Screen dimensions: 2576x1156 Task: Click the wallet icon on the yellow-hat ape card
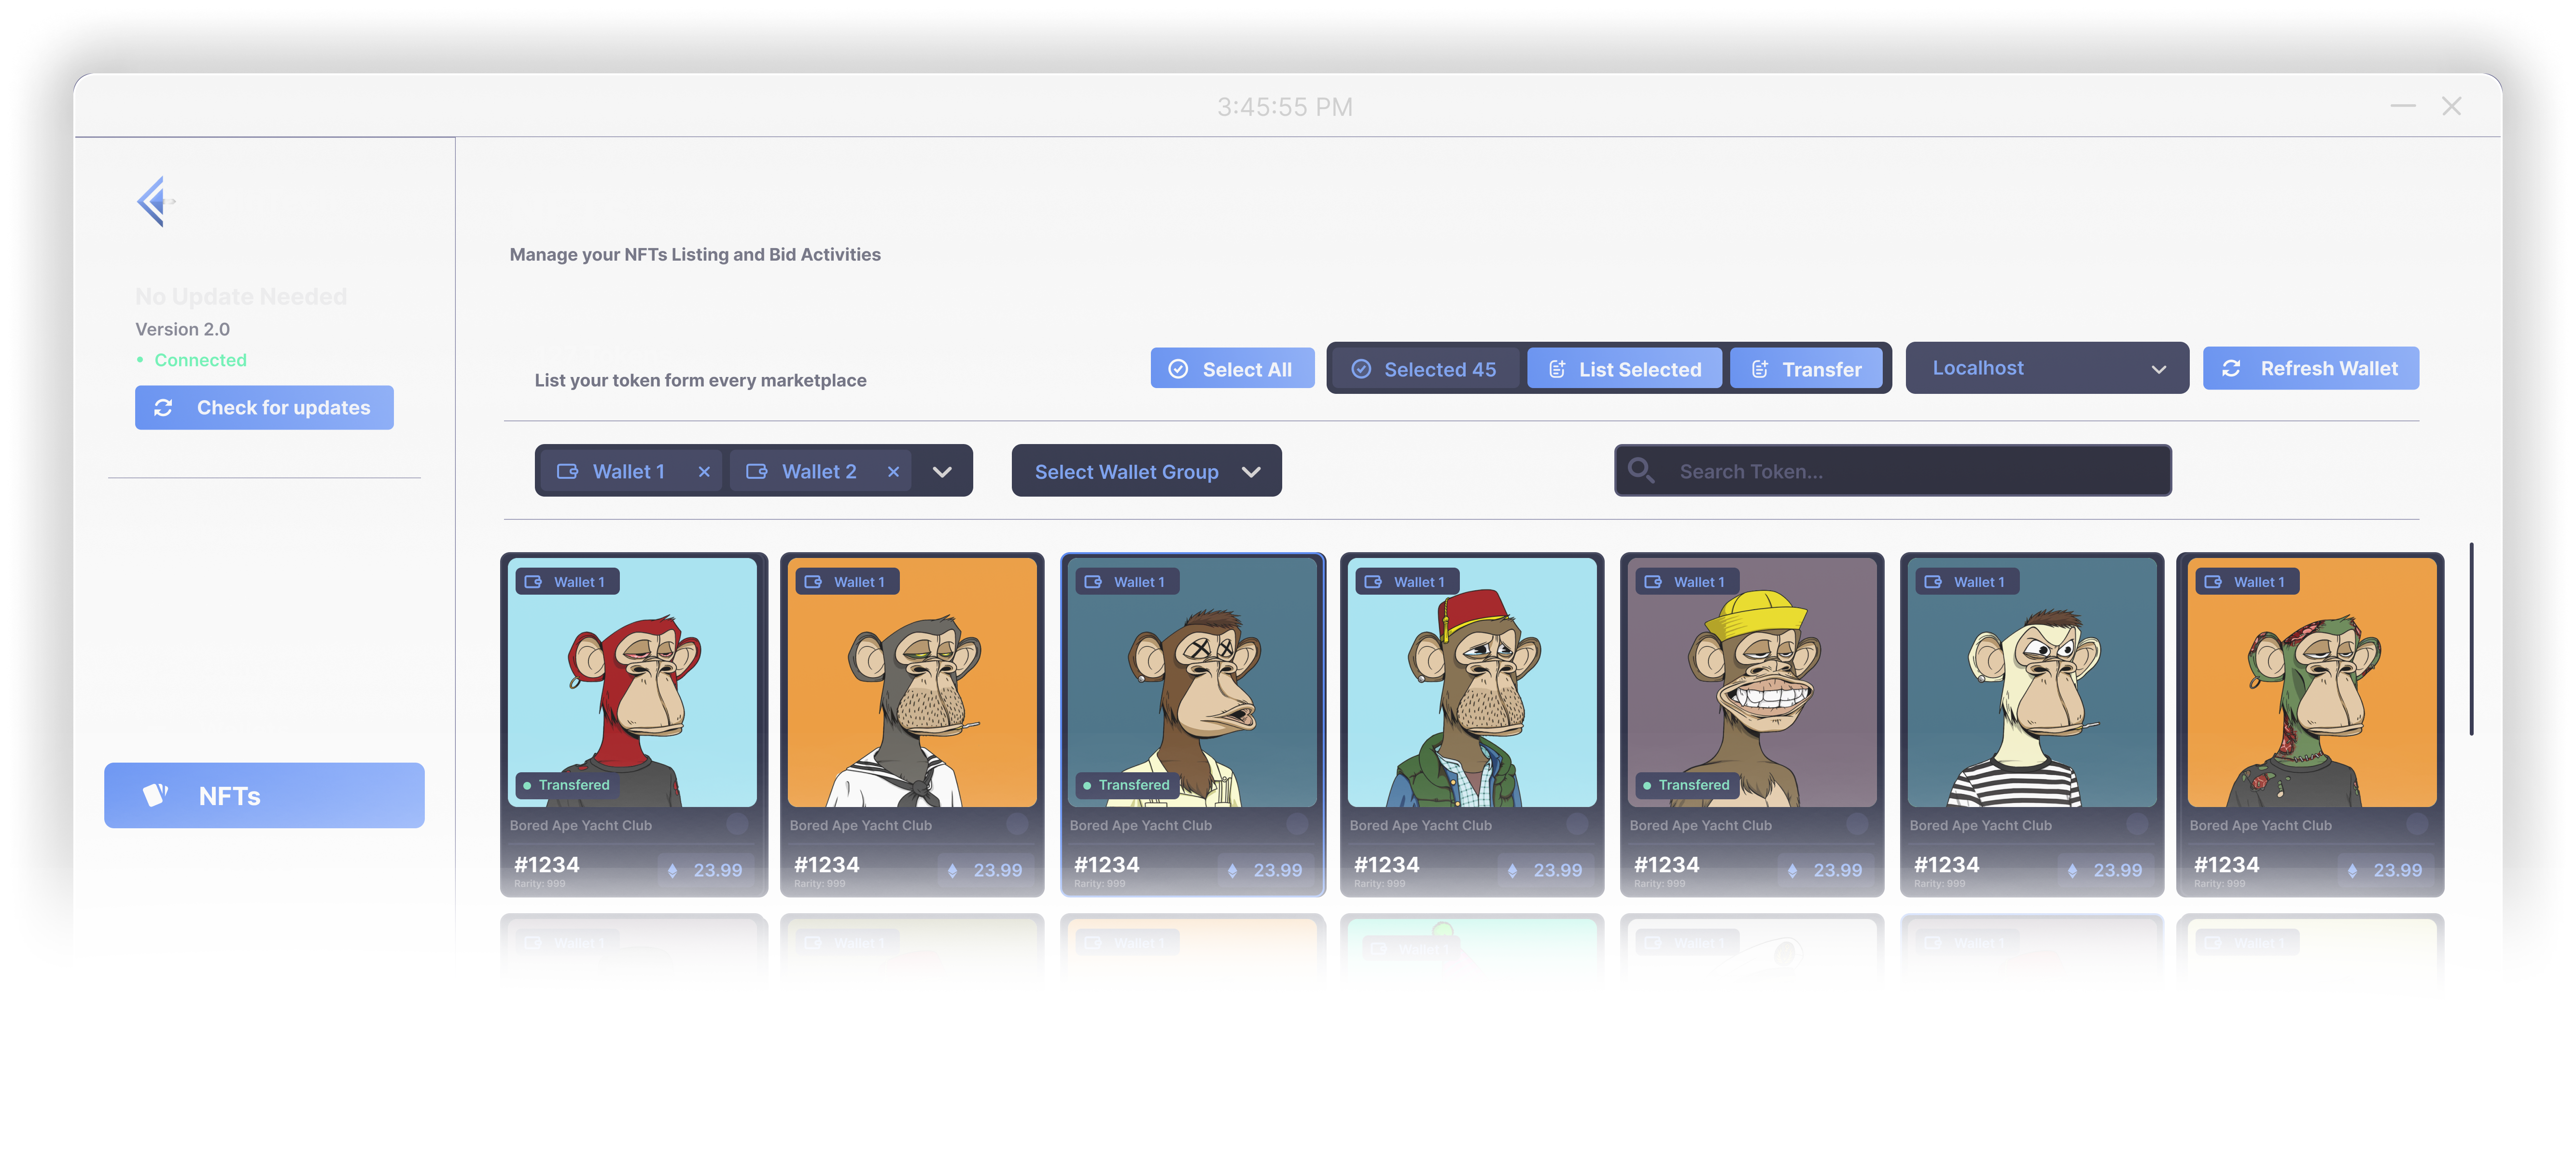[x=1653, y=582]
